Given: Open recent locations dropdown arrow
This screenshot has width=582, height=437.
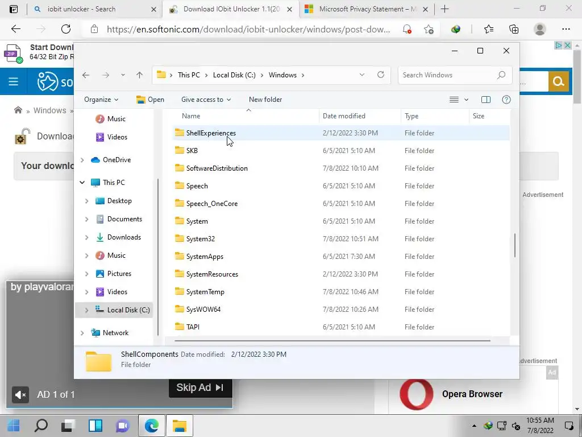Looking at the screenshot, I should coord(123,75).
